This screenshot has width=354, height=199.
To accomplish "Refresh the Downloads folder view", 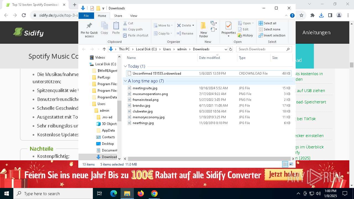I will tap(231, 49).
